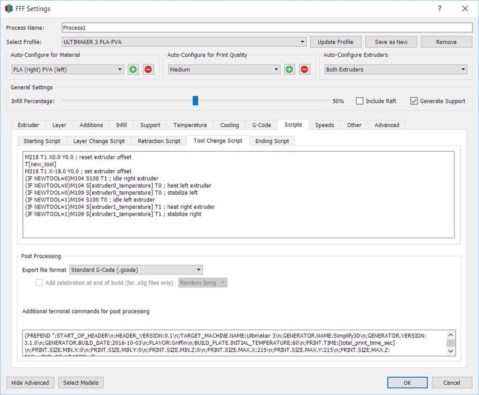
Task: Switch to the Speeds tab
Action: [x=325, y=125]
